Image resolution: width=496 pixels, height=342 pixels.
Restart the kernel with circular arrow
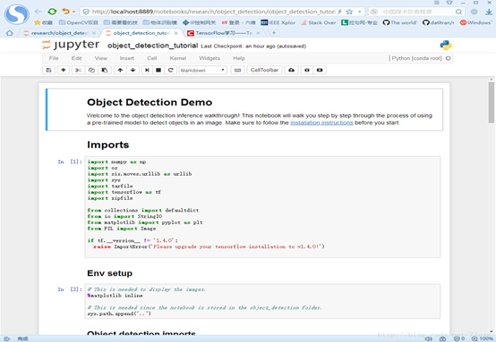(170, 70)
